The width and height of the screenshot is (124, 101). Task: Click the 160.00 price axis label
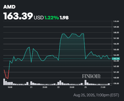pyautogui.click(x=116, y=78)
